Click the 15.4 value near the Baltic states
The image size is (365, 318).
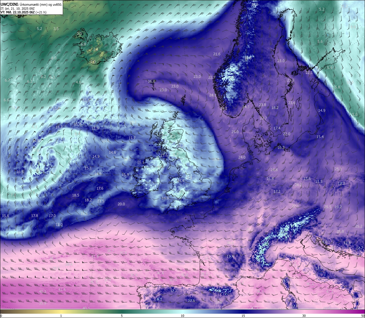320,137
